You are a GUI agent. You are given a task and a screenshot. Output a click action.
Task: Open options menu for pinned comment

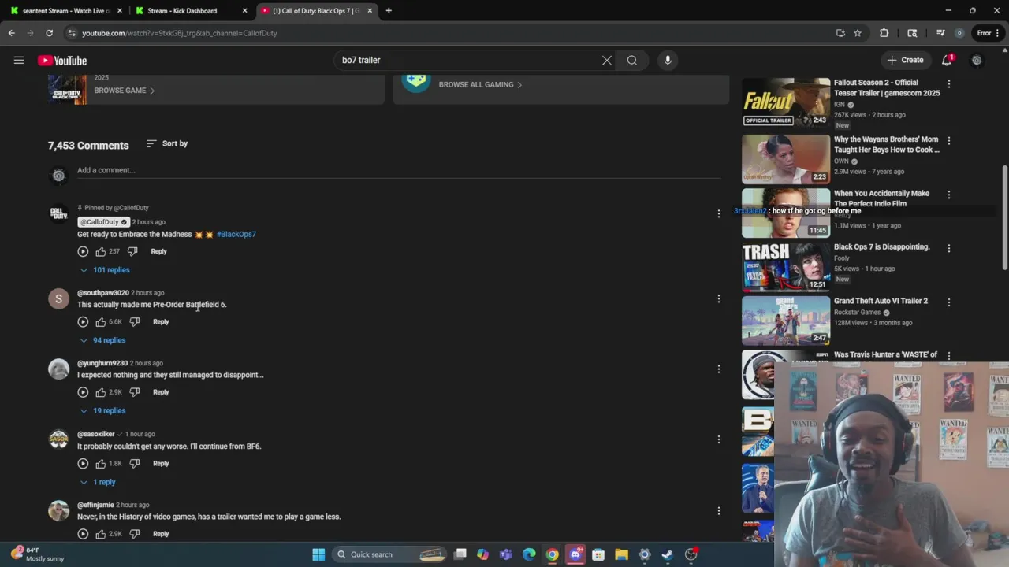click(x=718, y=213)
